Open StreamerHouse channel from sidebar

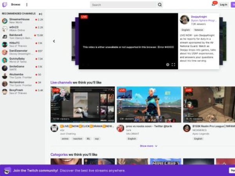pyautogui.click(x=22, y=21)
